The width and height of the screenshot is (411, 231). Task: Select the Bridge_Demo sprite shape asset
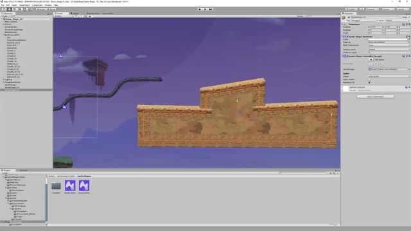[70, 187]
